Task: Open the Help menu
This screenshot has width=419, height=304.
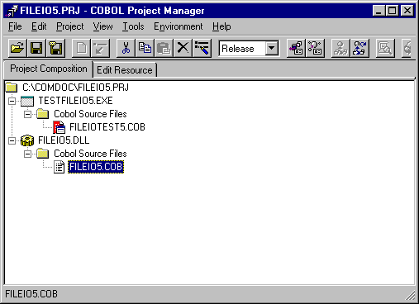Action: (x=221, y=26)
